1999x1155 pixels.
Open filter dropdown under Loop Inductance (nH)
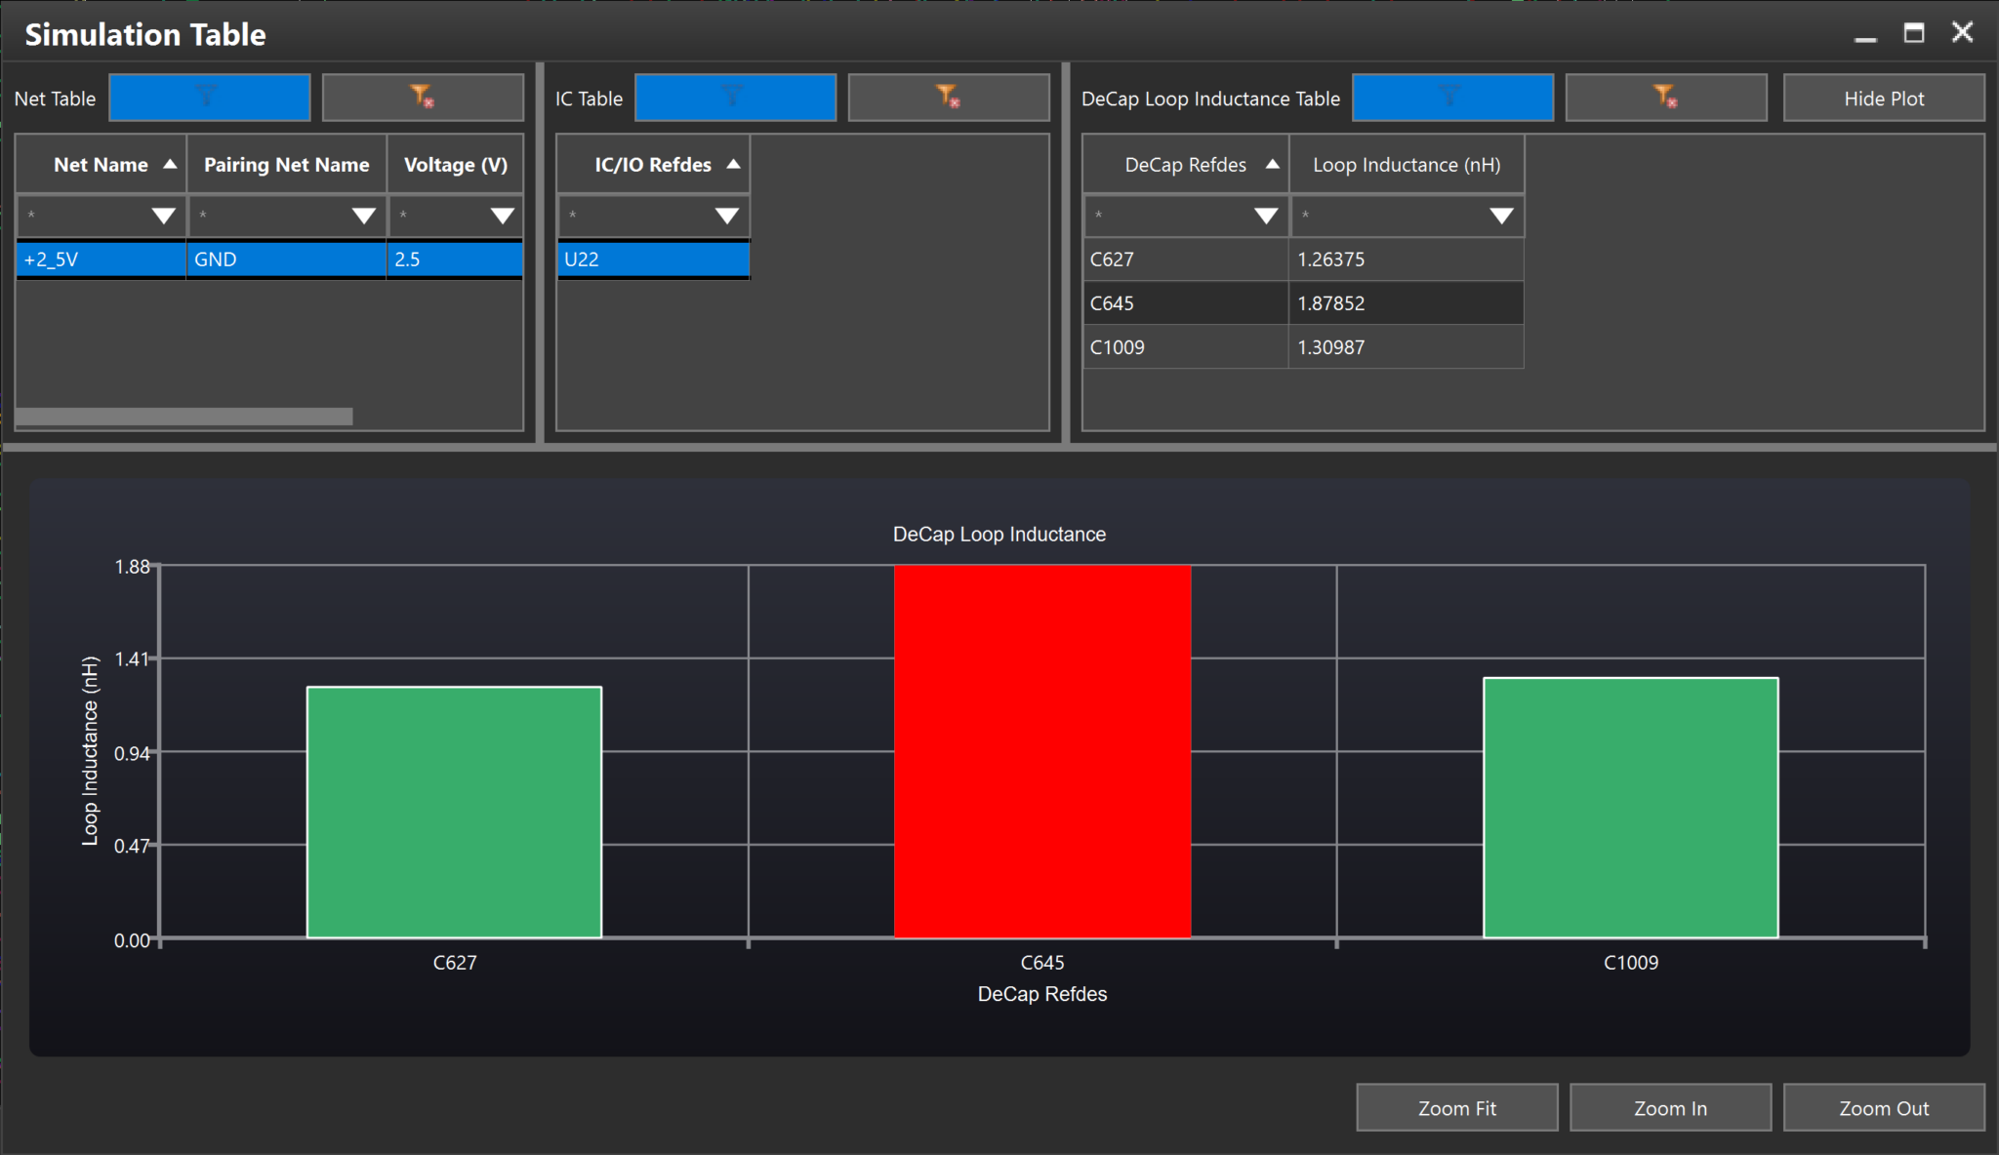[1502, 216]
